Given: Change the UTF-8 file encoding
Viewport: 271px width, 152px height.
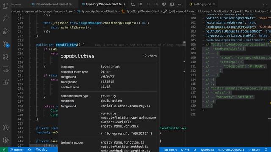Looking at the screenshot, I should (185, 149).
